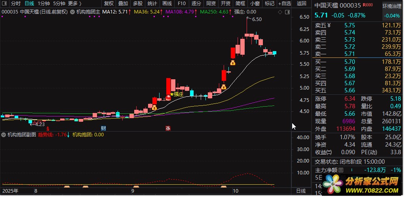Click the money bag icon near 5.50
Screen dimensions: 405x197
[232, 63]
